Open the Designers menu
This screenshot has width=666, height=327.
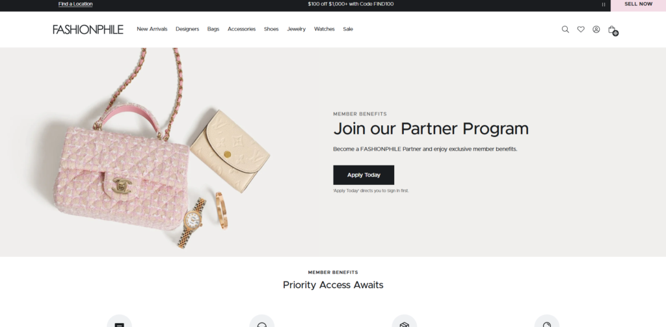187,29
